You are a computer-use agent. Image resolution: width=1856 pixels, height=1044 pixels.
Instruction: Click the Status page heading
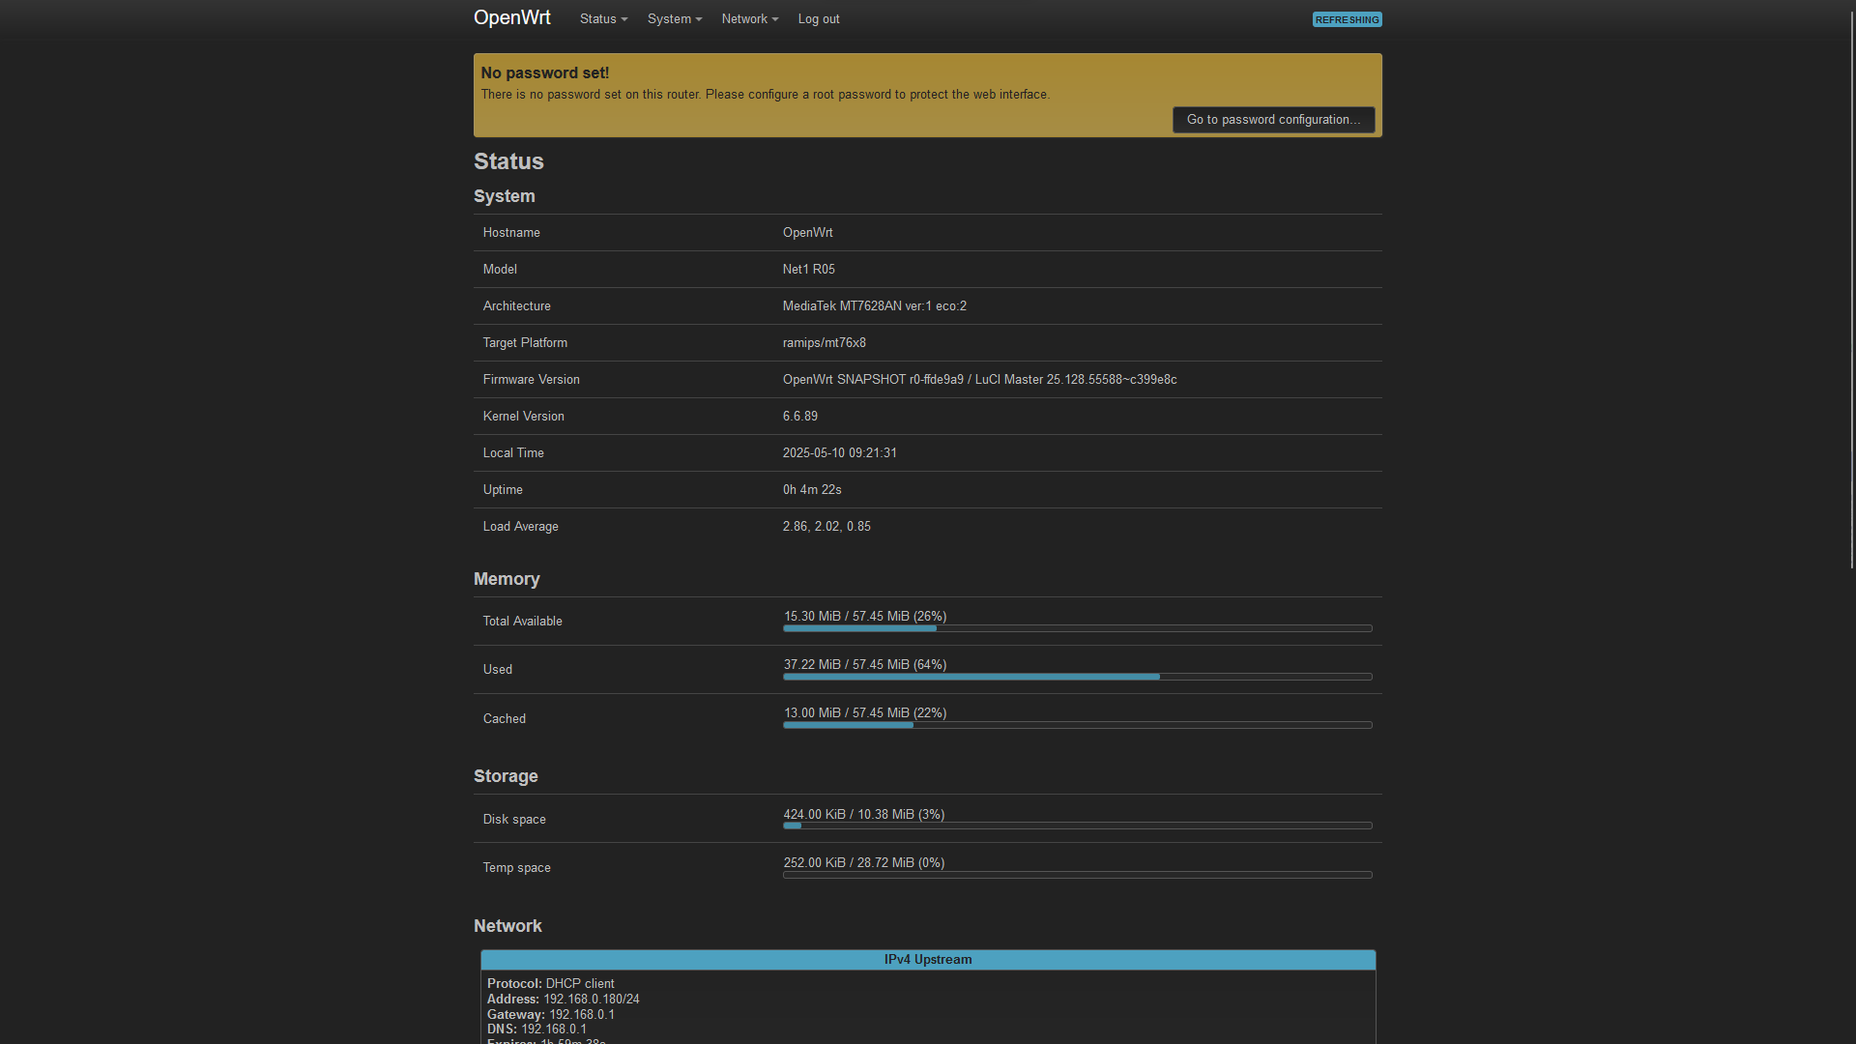pos(508,161)
